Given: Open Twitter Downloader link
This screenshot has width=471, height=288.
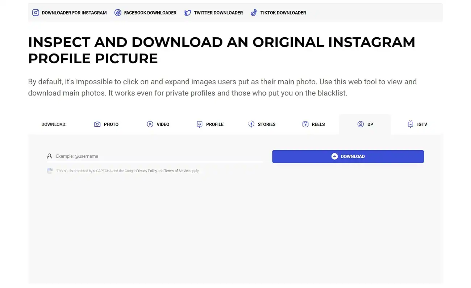Looking at the screenshot, I should [213, 13].
